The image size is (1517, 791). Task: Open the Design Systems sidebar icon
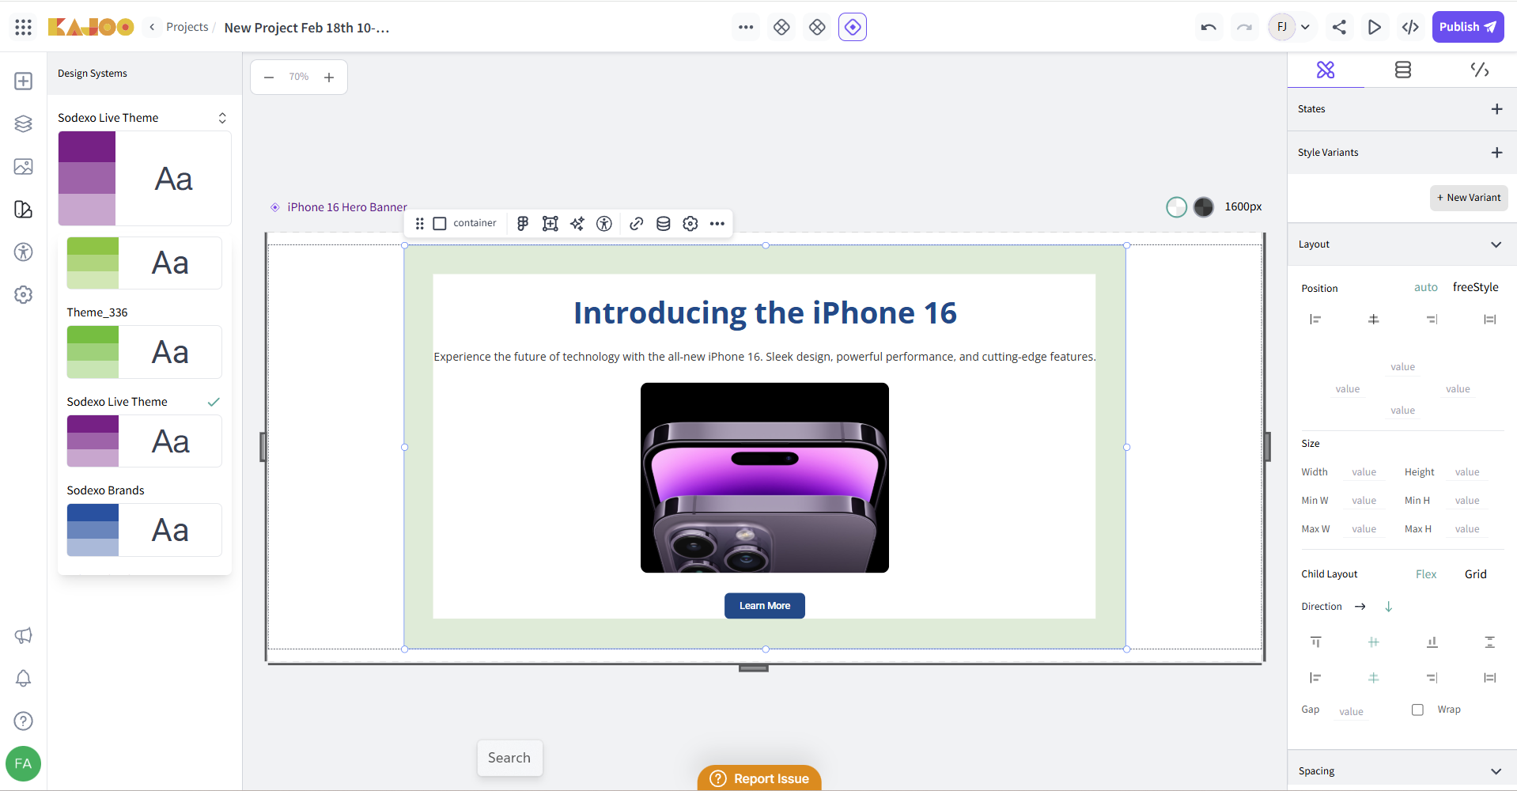click(x=24, y=209)
